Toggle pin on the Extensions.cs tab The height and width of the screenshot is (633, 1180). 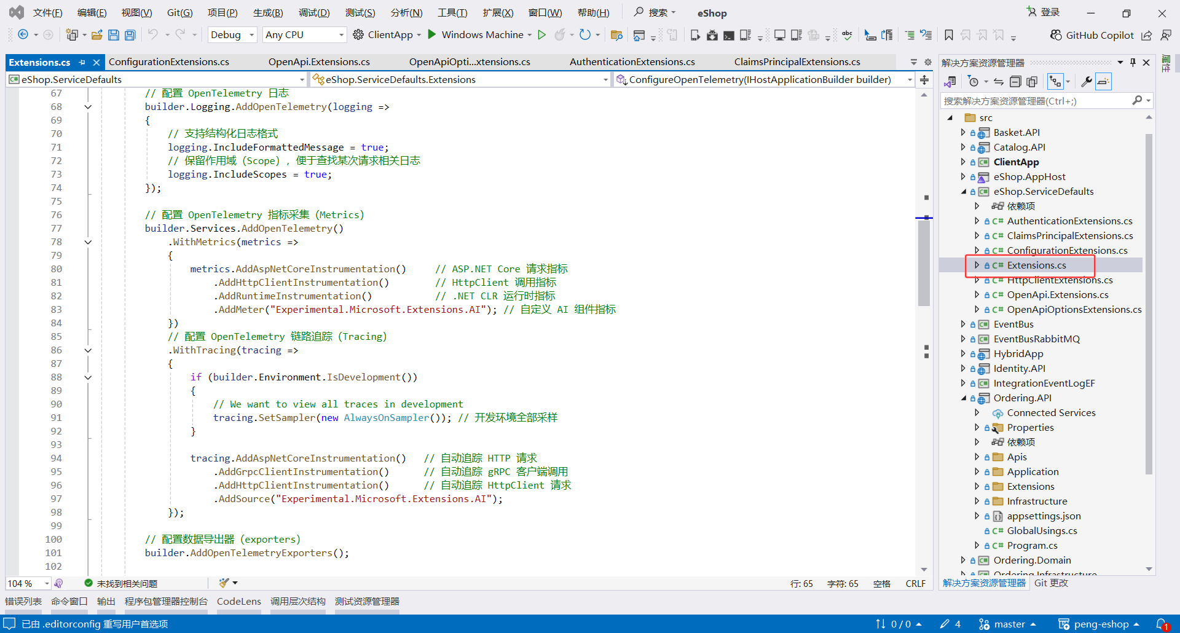click(x=82, y=62)
